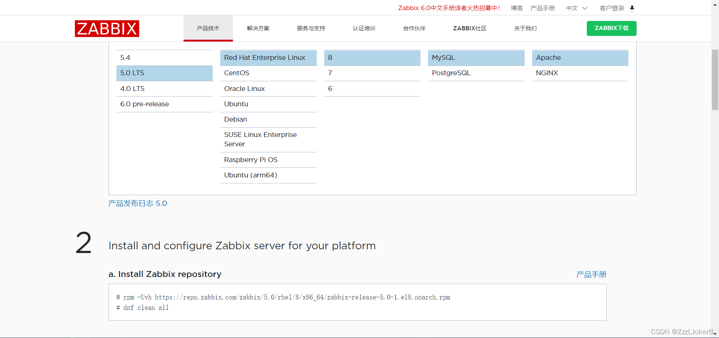Open the 产品技术 menu tab

click(x=208, y=28)
